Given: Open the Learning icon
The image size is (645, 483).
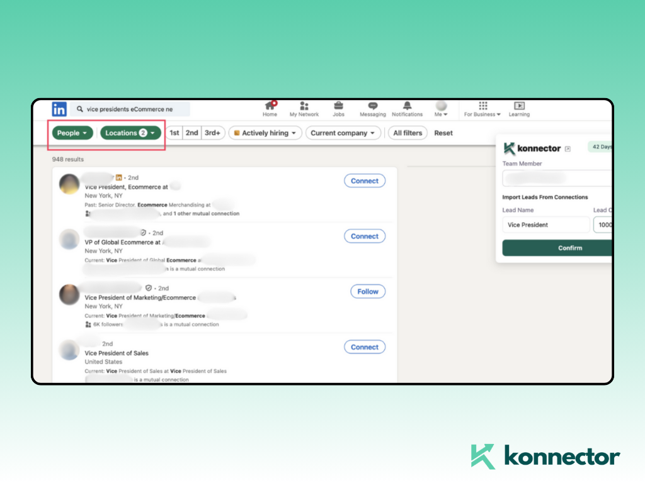Looking at the screenshot, I should coord(519,106).
